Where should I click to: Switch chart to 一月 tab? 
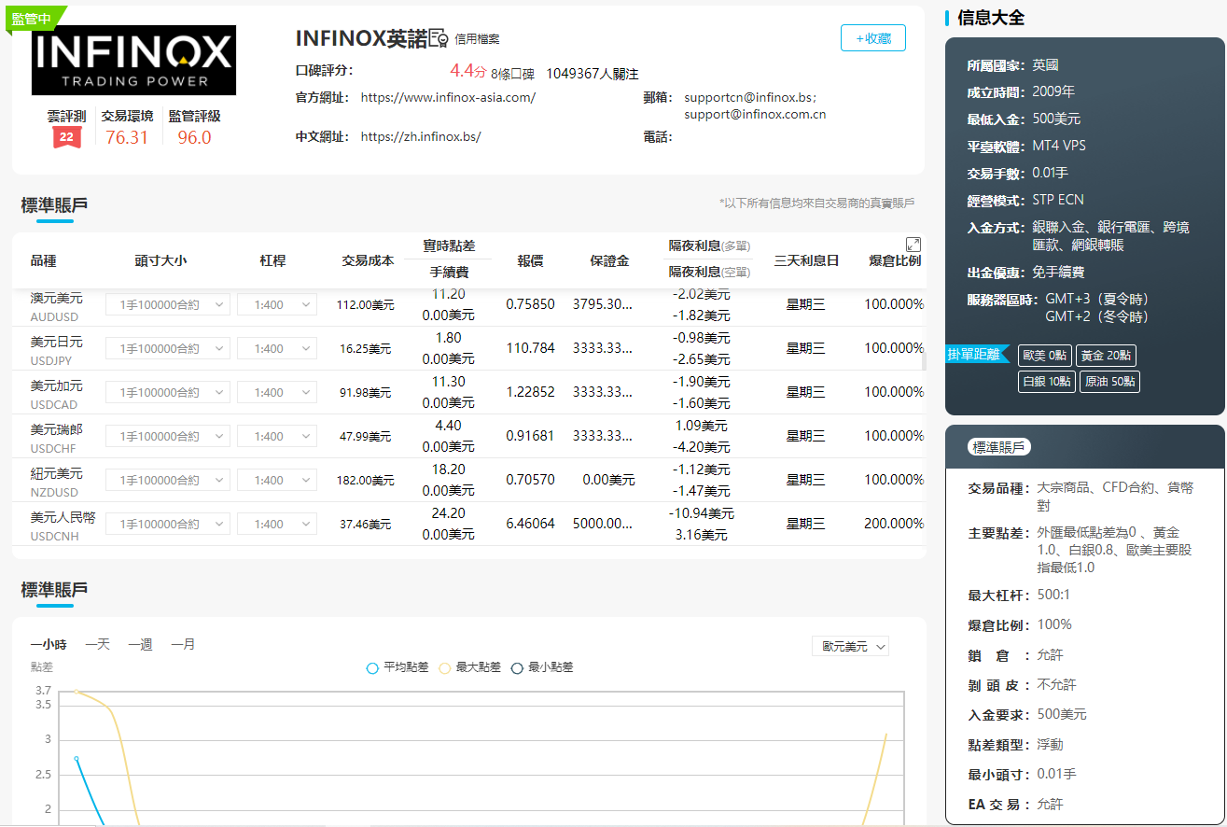click(x=183, y=644)
